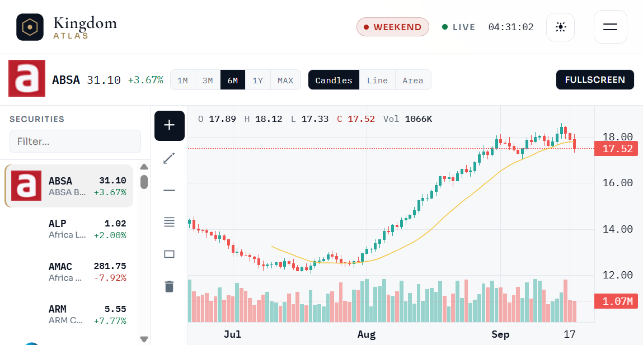Click the 04:31:02 clock display
Image resolution: width=643 pixels, height=345 pixels.
point(510,27)
